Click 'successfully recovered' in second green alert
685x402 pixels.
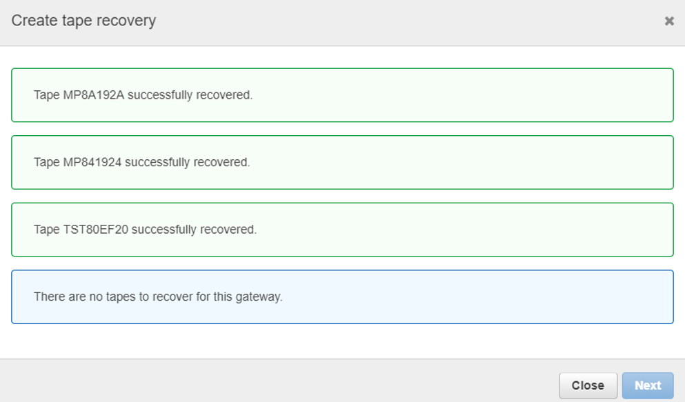pyautogui.click(x=188, y=162)
